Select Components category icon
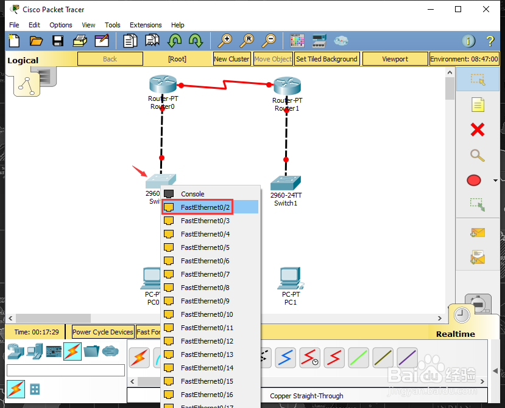The height and width of the screenshot is (408, 505). [54, 351]
